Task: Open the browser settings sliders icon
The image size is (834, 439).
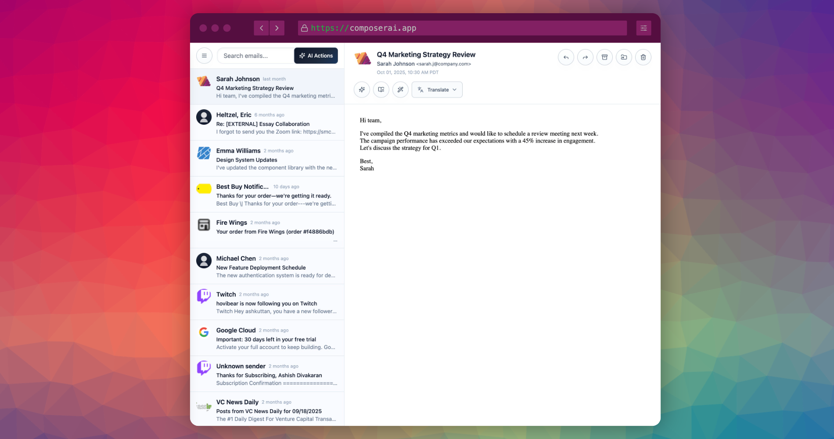Action: point(643,28)
